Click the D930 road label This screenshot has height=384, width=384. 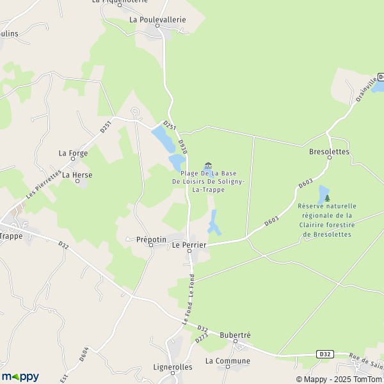click(183, 147)
